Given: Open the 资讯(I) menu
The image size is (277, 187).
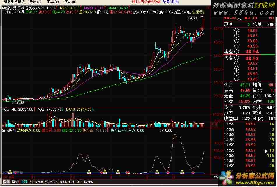Looking at the screenshot, I should (35, 2).
